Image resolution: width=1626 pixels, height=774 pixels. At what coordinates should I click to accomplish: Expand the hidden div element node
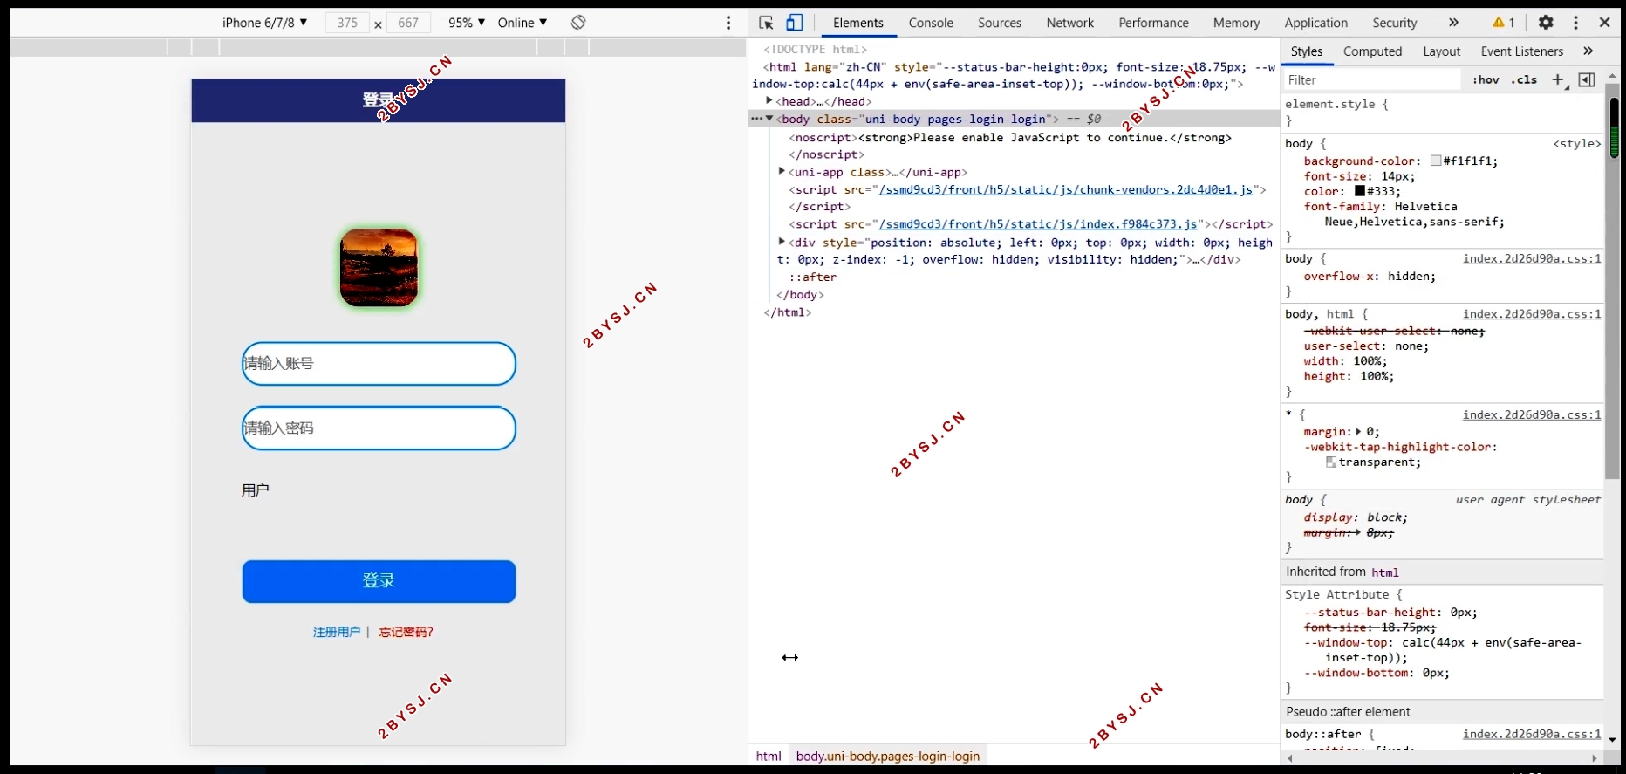point(782,242)
